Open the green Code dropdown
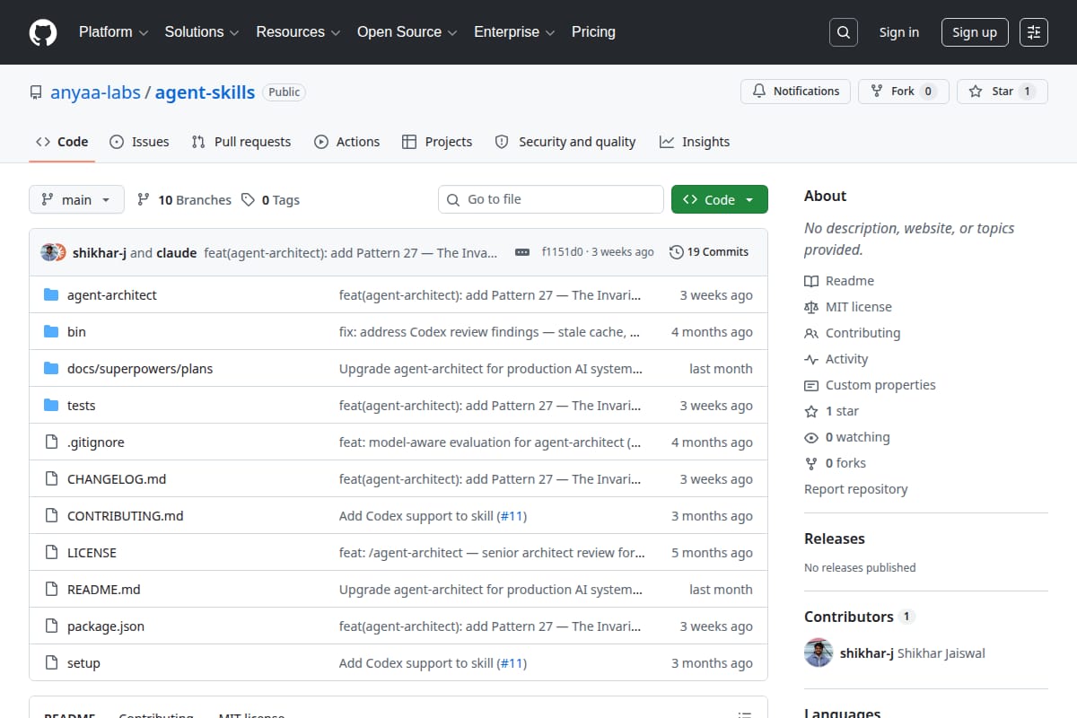1077x718 pixels. coord(720,199)
